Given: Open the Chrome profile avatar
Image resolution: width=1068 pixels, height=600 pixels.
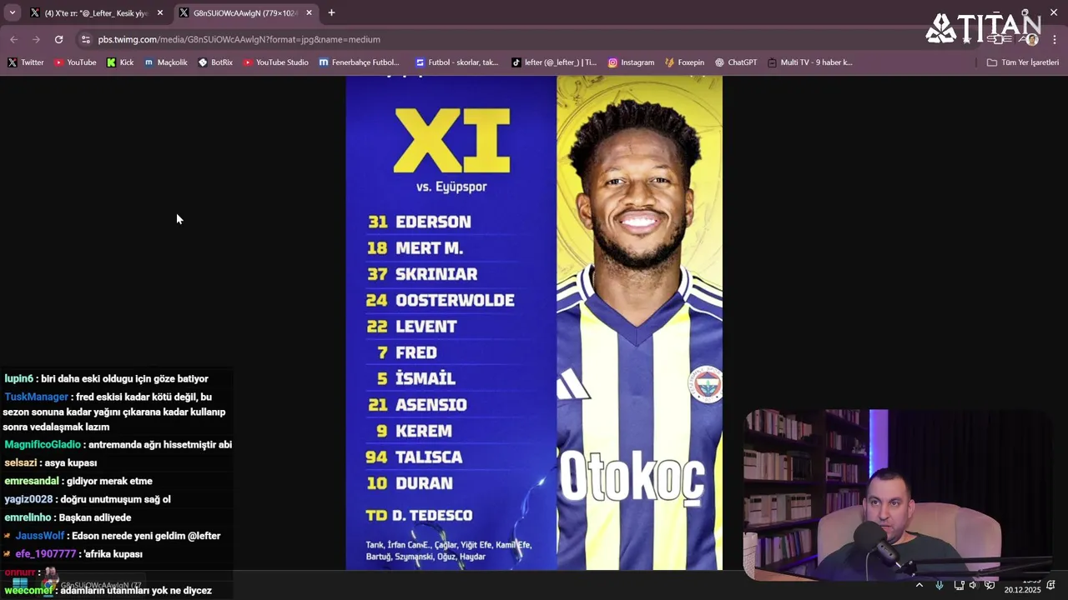Looking at the screenshot, I should point(1031,39).
